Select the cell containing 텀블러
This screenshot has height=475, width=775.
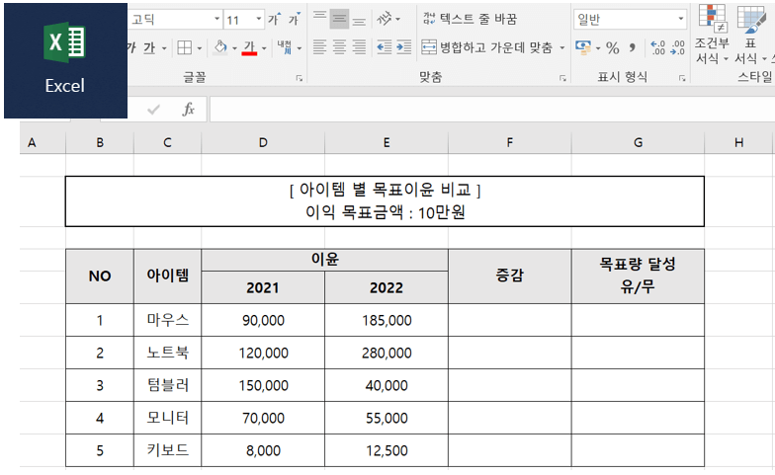[x=168, y=385]
